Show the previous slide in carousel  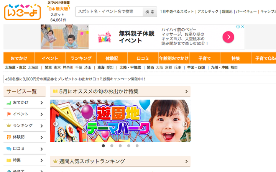56,124
